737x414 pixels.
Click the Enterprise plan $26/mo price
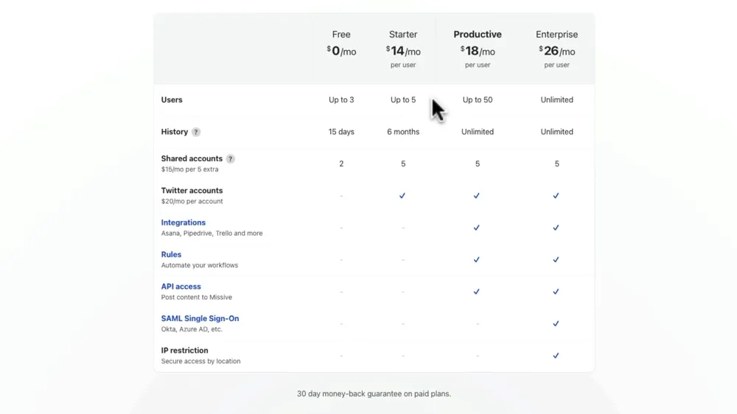click(556, 52)
